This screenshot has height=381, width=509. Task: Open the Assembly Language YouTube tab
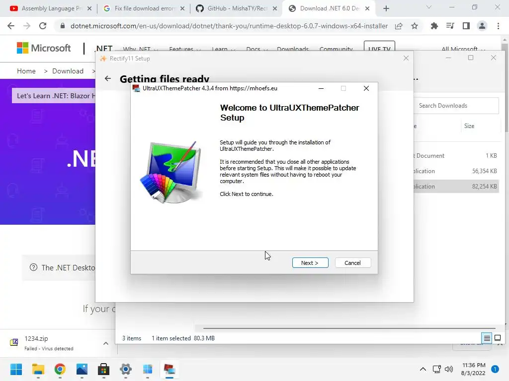click(50, 8)
